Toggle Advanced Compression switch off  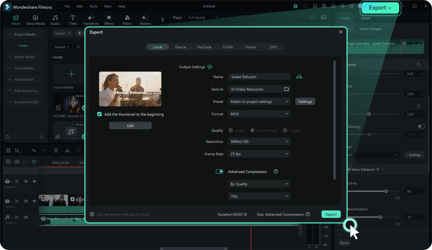219,172
